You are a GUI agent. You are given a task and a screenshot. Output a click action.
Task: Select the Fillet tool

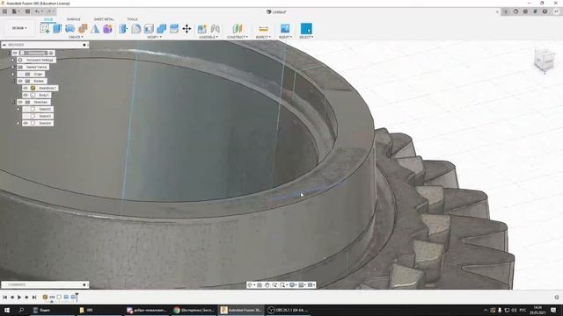click(136, 29)
